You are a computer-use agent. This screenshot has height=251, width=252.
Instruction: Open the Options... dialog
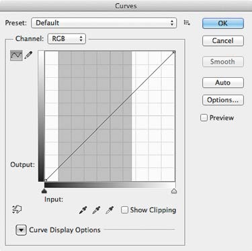[x=223, y=100]
